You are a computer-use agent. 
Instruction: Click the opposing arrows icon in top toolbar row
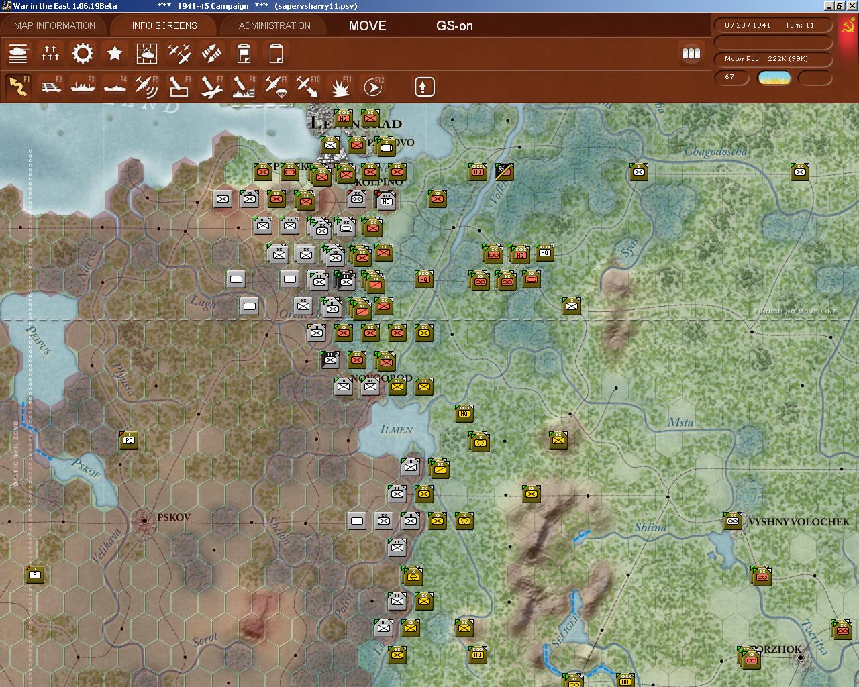point(211,53)
